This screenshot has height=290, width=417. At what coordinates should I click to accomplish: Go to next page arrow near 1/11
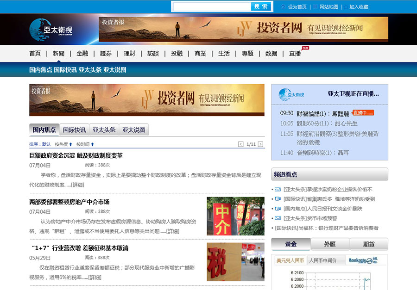[x=260, y=144]
